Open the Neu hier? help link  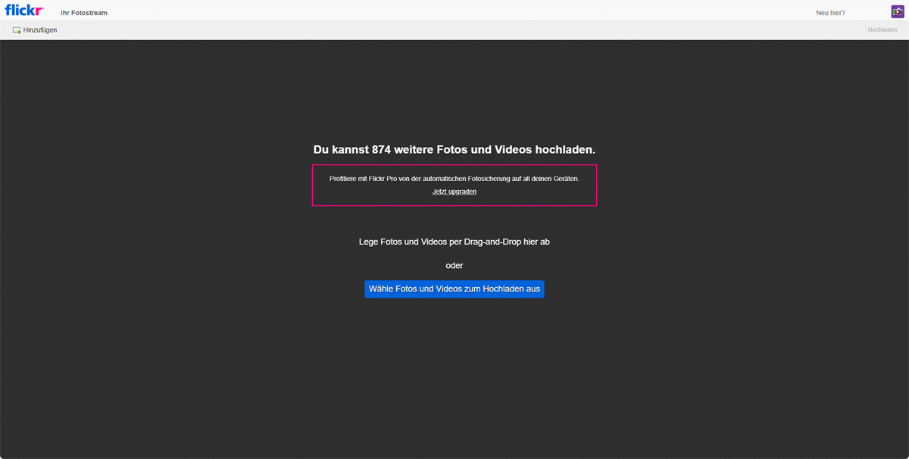coord(830,13)
